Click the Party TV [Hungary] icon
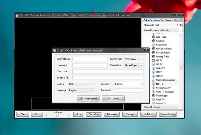Image resolution: width=201 pixels, height=135 pixels. click(153, 92)
